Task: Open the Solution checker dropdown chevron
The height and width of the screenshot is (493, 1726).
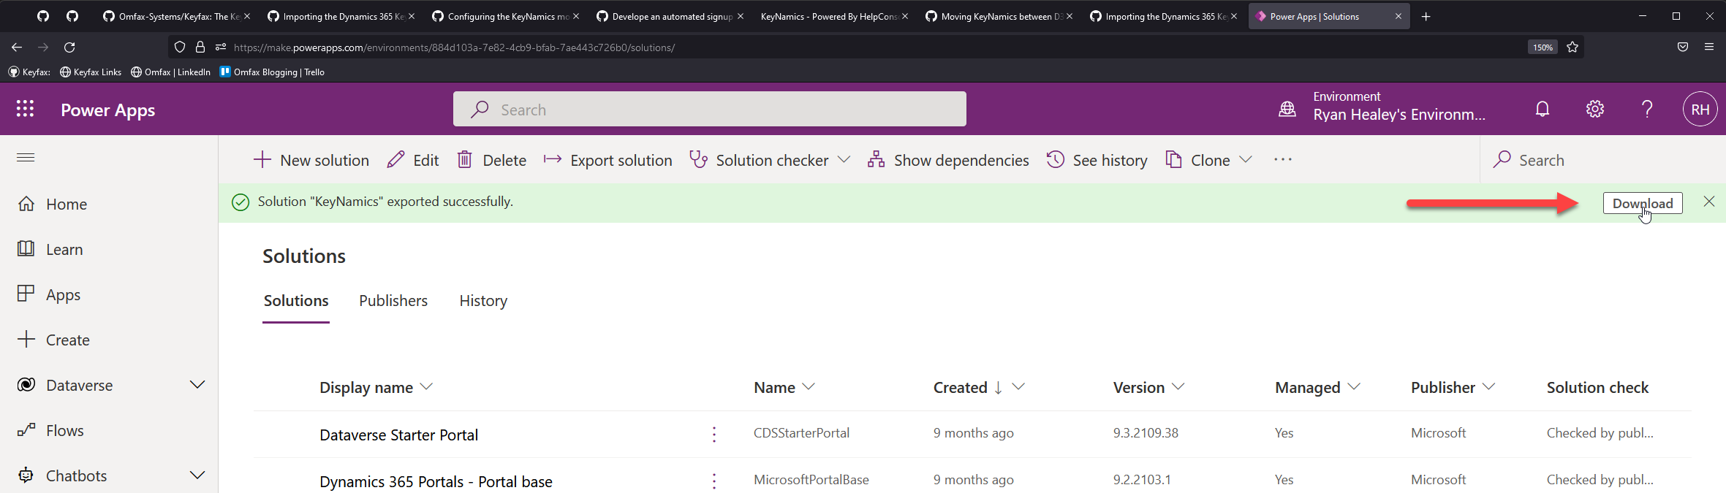Action: (x=844, y=160)
